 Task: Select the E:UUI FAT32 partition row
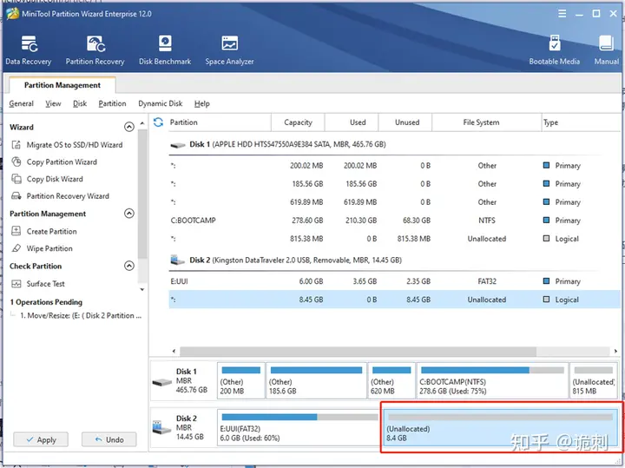394,281
